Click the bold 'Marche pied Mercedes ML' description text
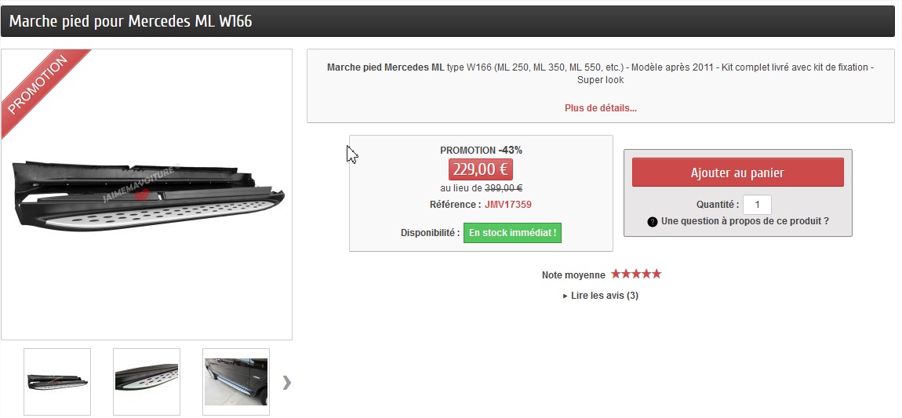 385,67
